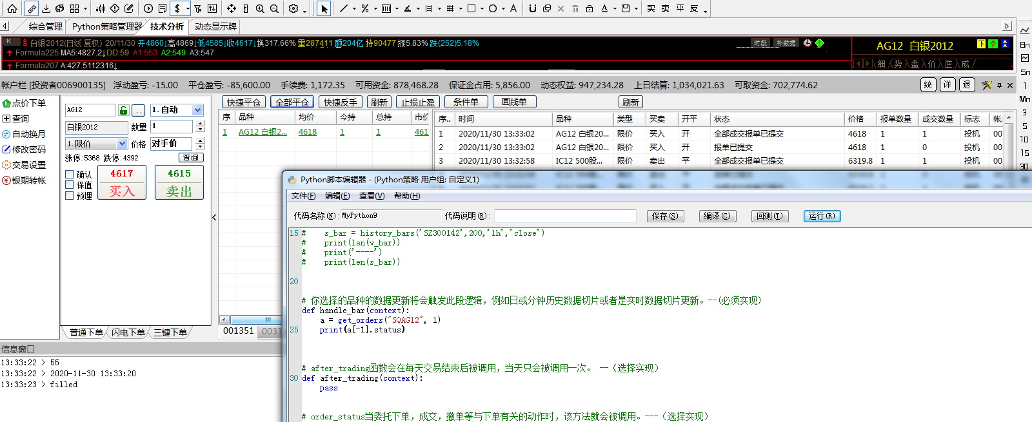Open the percent tool dropdown arrow
Screen dimensions: 1032x422
pos(375,9)
